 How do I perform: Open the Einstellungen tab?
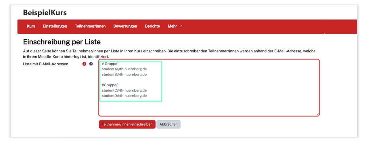click(55, 26)
